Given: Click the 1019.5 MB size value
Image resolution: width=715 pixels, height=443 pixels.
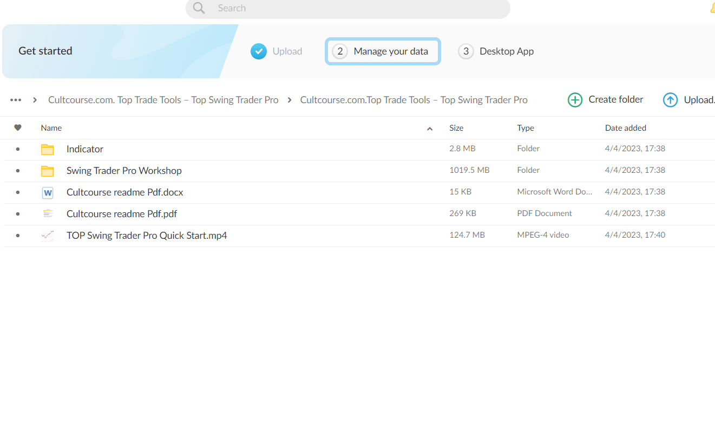Looking at the screenshot, I should pos(469,170).
